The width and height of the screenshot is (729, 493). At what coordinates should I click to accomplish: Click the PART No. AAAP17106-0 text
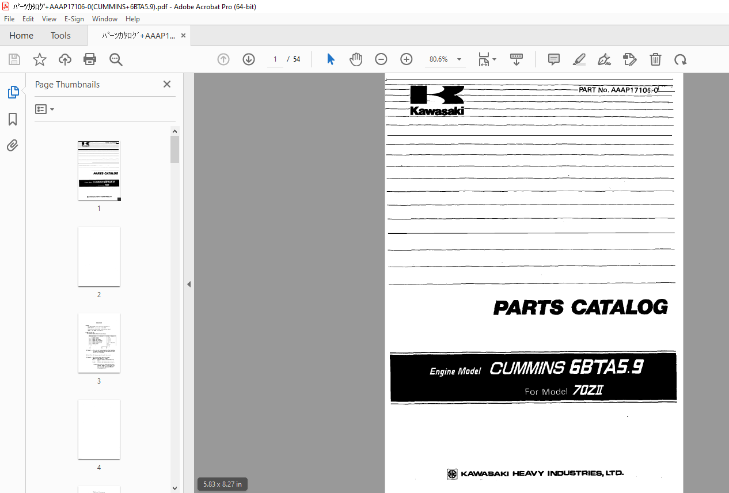[x=618, y=90]
